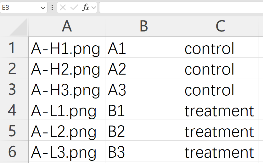263x163 pixels.
Task: Select column B header
Action: click(x=143, y=26)
